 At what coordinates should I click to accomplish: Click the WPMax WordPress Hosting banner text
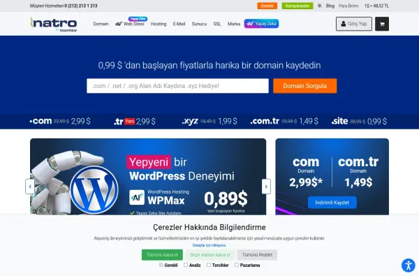pyautogui.click(x=168, y=197)
